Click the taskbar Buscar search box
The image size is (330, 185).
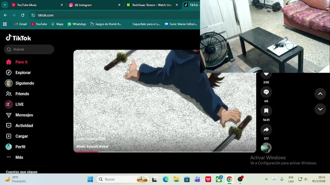pos(123,179)
